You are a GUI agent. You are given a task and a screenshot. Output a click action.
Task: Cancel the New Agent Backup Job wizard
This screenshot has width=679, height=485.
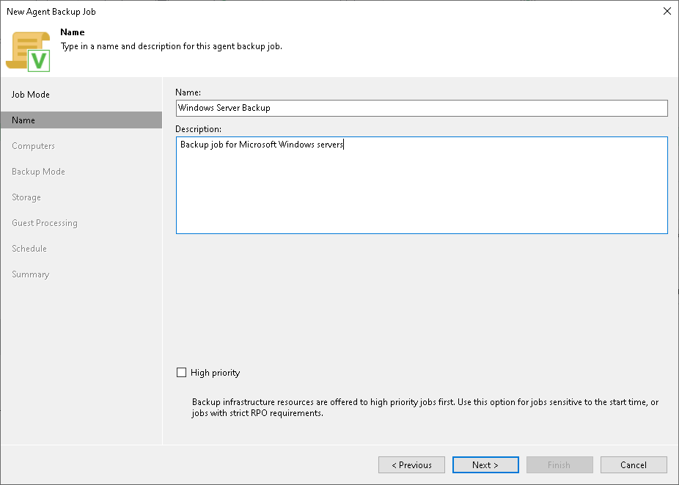(634, 464)
